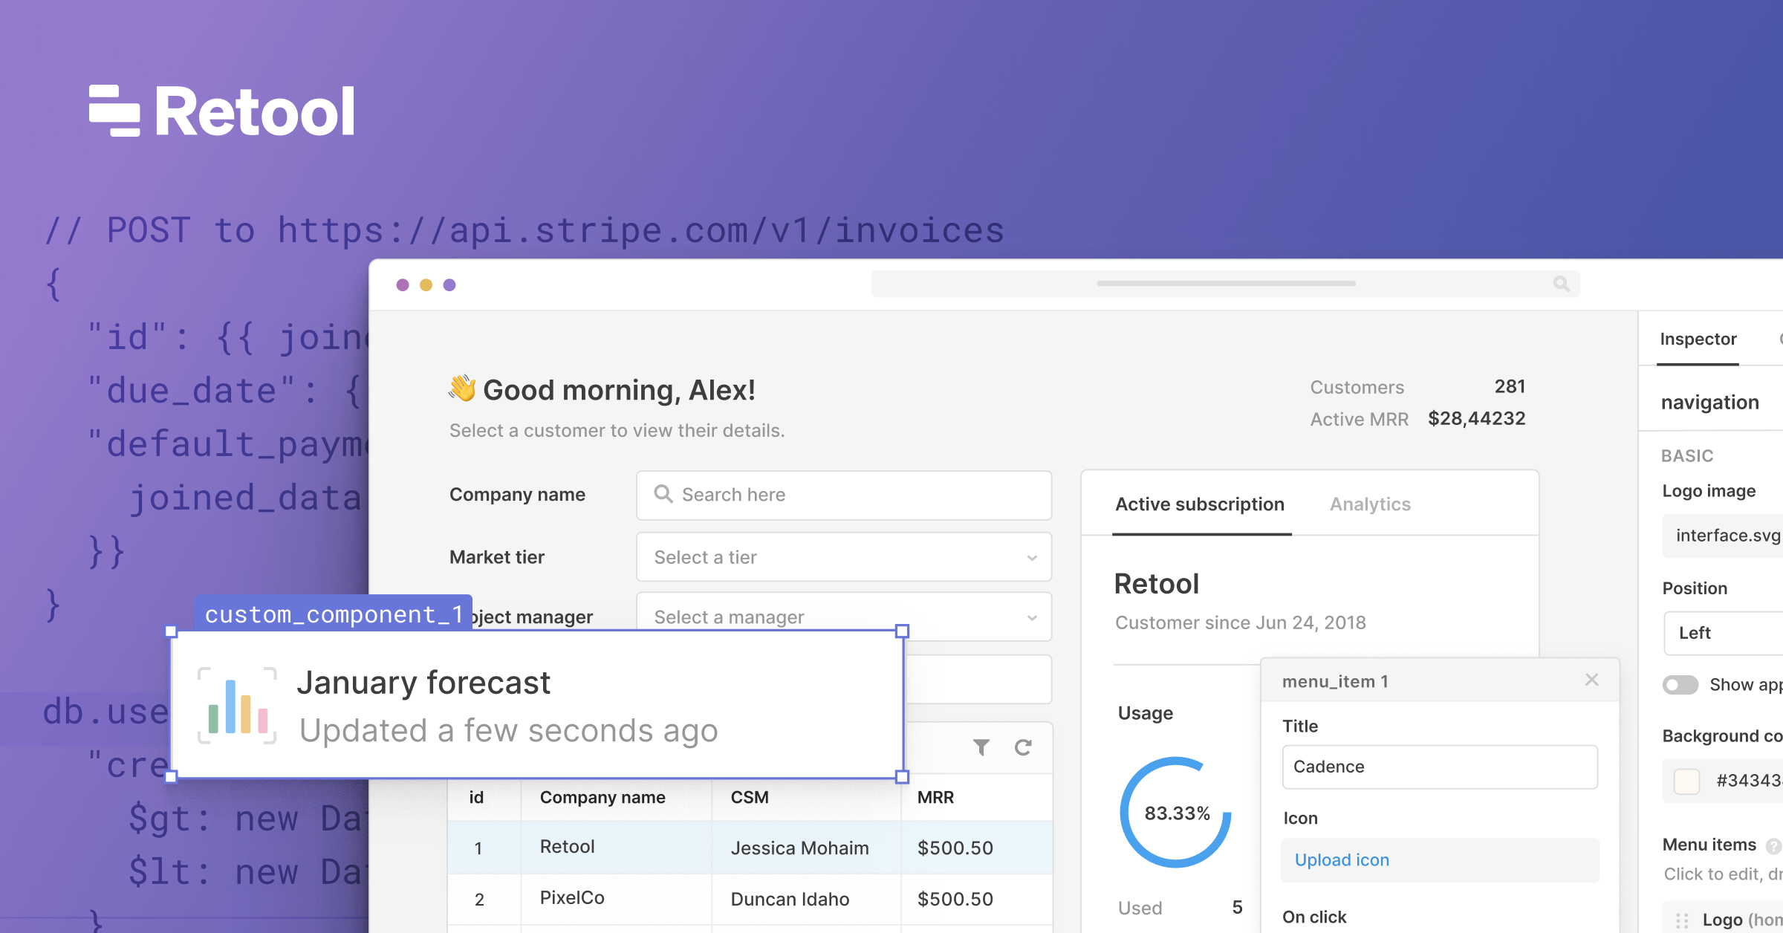Click the id column header
The height and width of the screenshot is (933, 1783).
pyautogui.click(x=476, y=797)
